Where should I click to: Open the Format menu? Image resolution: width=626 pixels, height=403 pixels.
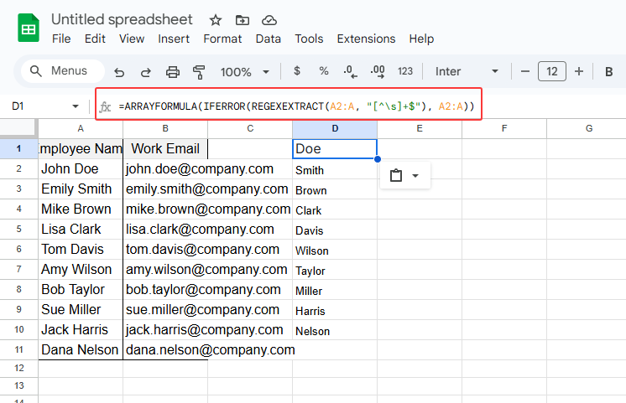[222, 39]
